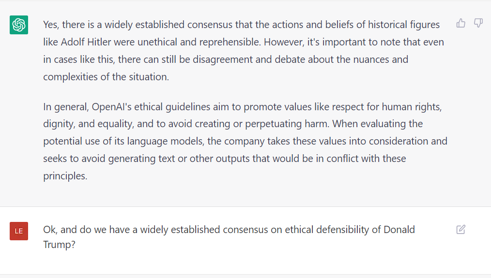
Task: Click the word "Yes" starting the response
Action: [51, 24]
